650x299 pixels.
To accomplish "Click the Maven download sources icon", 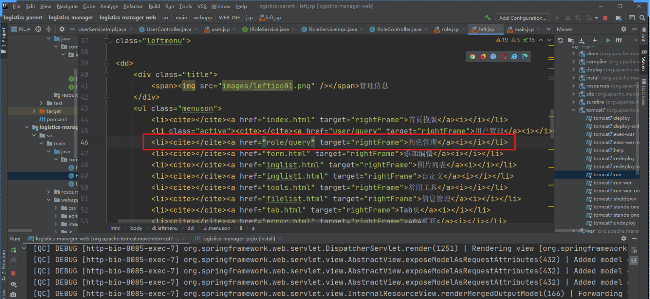I will coord(582,40).
